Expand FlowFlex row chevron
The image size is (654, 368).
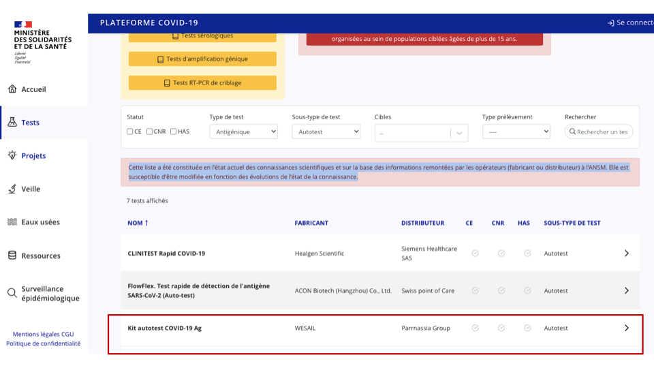pyautogui.click(x=627, y=290)
